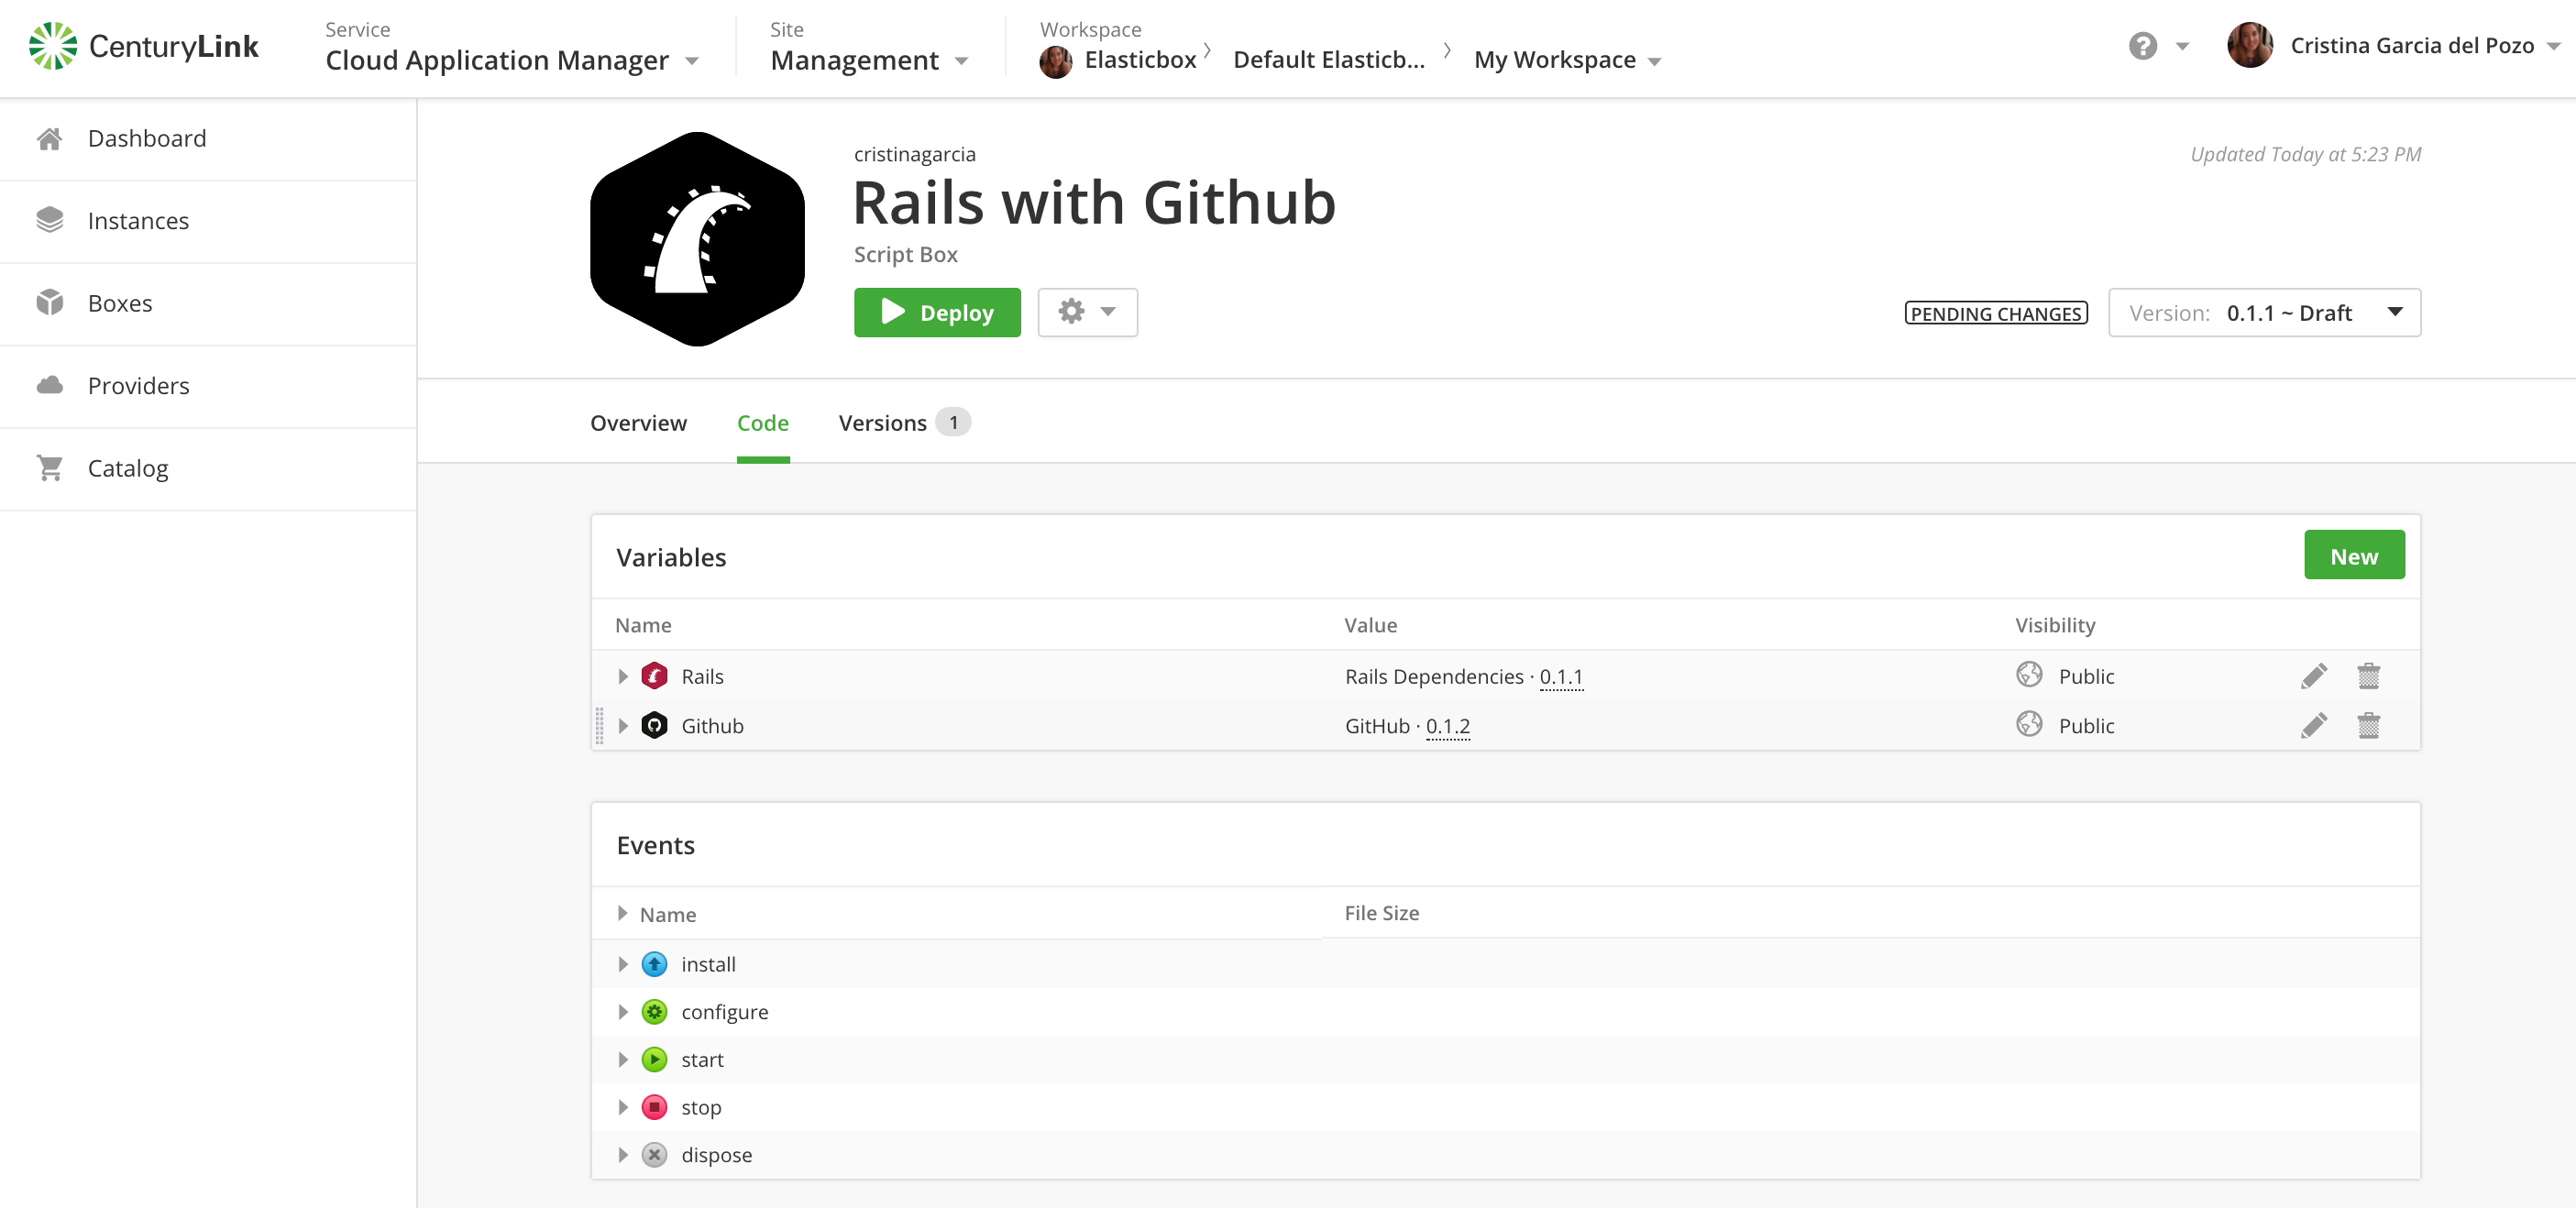
Task: Click the cristinagarcia workspace breadcrumb link
Action: 915,155
